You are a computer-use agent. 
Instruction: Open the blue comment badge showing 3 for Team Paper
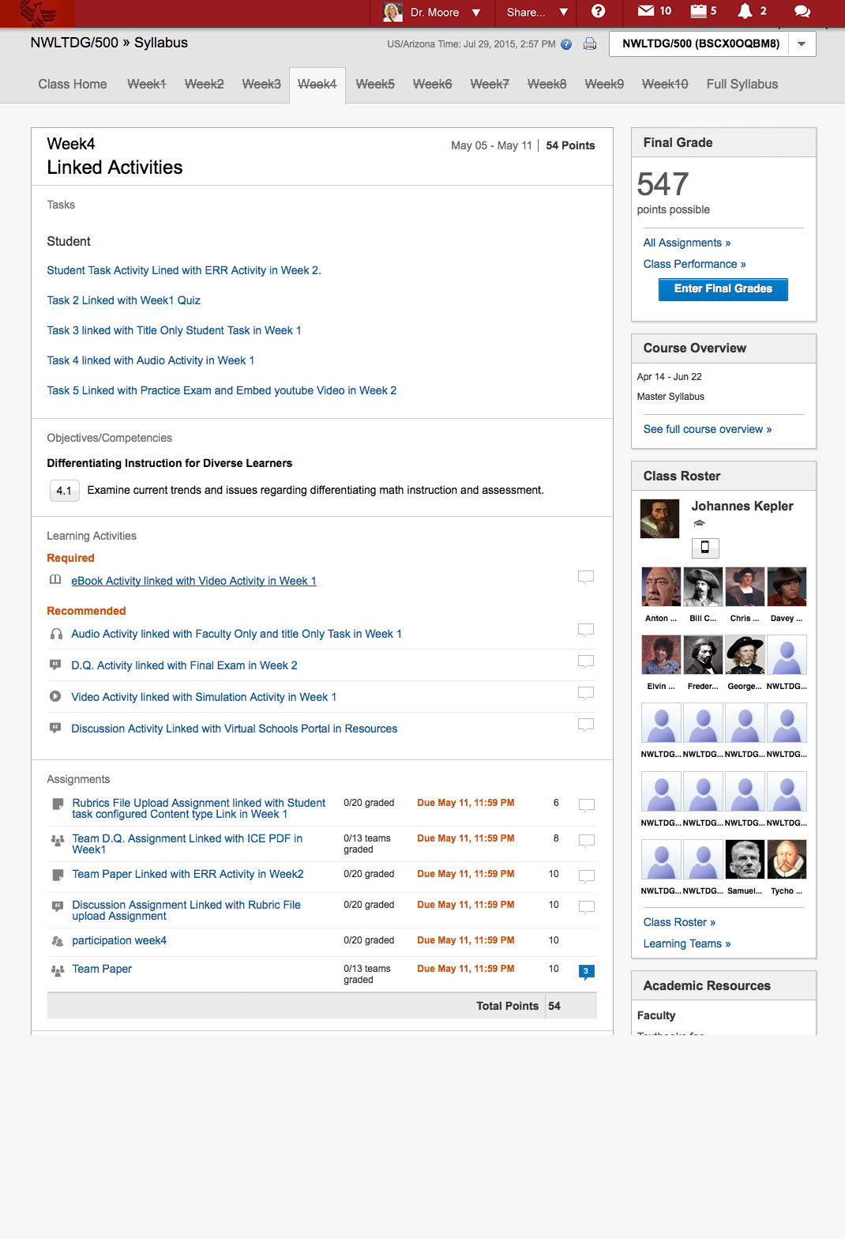click(587, 972)
